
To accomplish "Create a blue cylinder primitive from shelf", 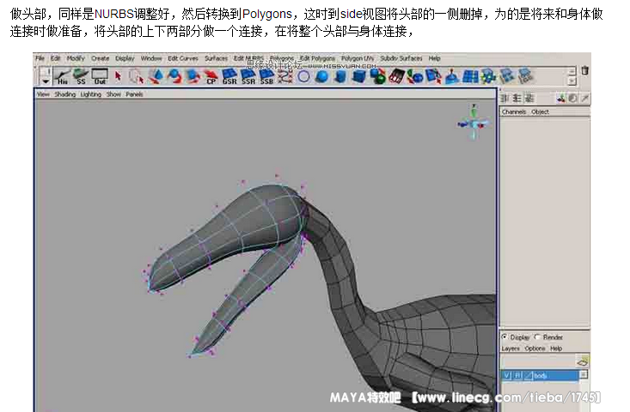I will 340,76.
